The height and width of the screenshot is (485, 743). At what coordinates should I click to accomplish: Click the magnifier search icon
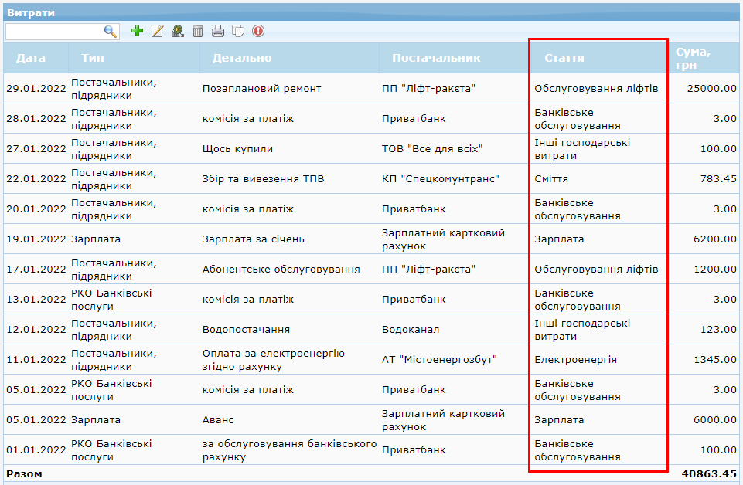click(x=110, y=32)
